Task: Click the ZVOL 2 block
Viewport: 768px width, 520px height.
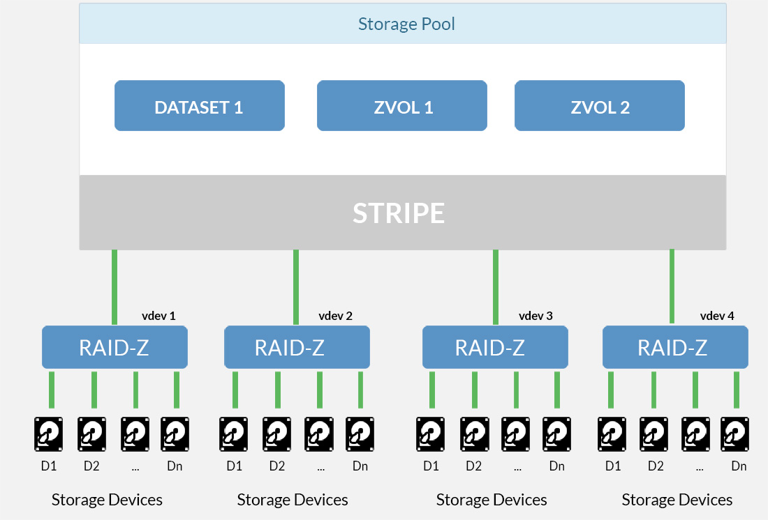Action: (x=599, y=106)
